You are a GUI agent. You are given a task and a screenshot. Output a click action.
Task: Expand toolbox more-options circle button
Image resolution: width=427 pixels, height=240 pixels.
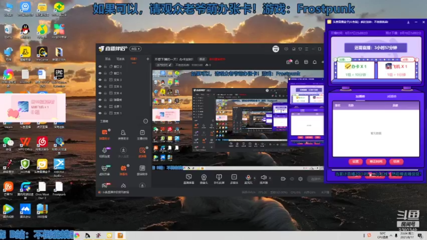pos(145,121)
